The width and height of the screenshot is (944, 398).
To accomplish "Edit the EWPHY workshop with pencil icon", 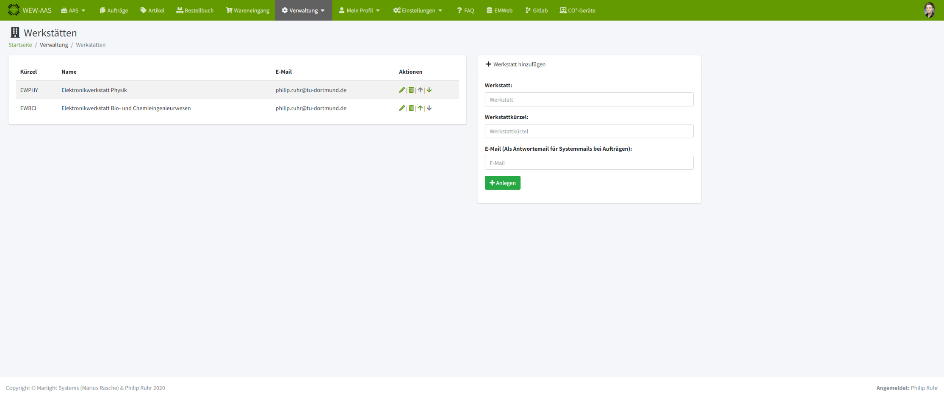I will coord(401,90).
